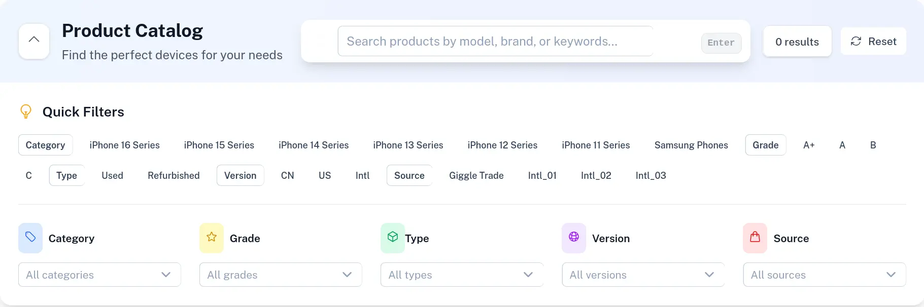The height and width of the screenshot is (307, 924).
Task: Select grade A+ in quick filters
Action: pyautogui.click(x=809, y=145)
